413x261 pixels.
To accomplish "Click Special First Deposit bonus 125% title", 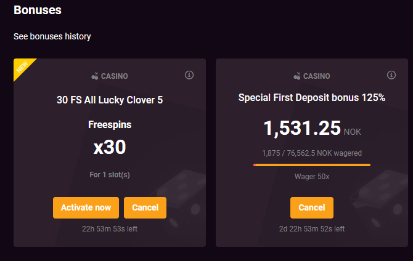I will tap(312, 98).
